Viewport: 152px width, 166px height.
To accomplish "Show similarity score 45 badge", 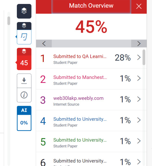I will [24, 63].
